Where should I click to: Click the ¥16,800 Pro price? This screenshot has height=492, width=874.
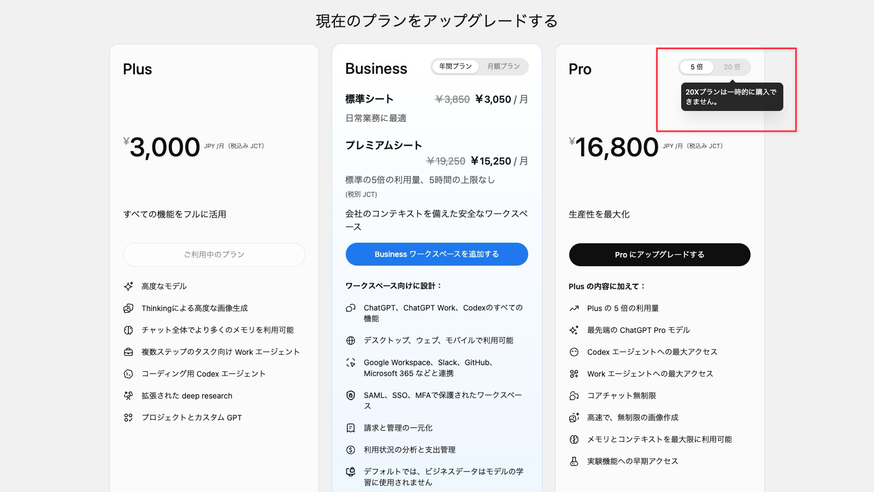tap(614, 147)
